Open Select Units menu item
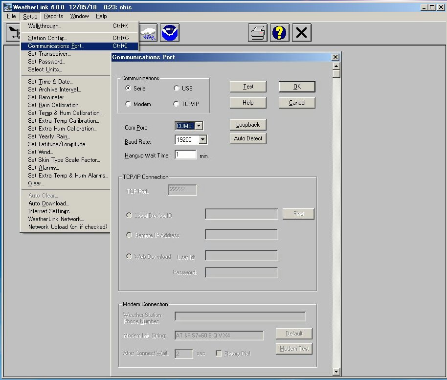 point(66,69)
